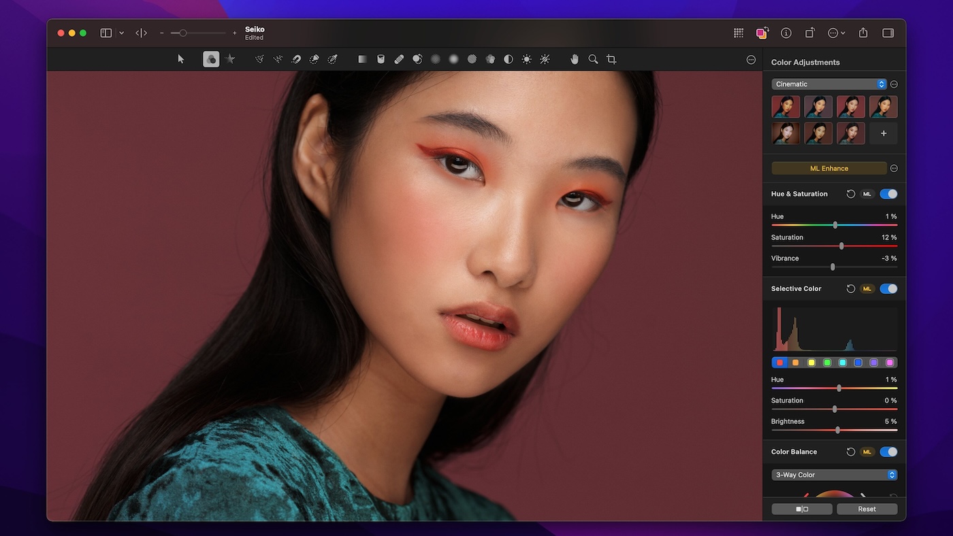This screenshot has height=536, width=953.
Task: Select the Arrange arrow tool
Action: [x=181, y=59]
